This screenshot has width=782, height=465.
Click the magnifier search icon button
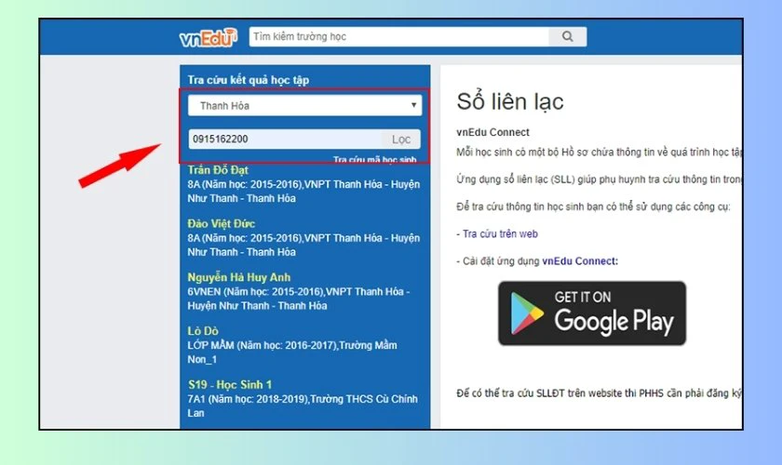click(x=567, y=36)
